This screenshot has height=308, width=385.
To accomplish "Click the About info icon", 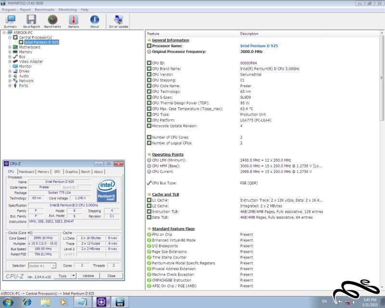I will [94, 21].
